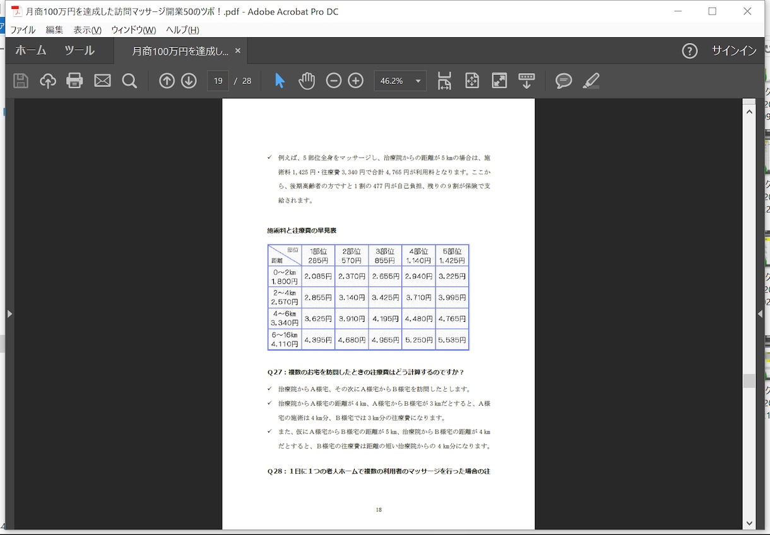Click the cloud upload icon

[x=48, y=81]
